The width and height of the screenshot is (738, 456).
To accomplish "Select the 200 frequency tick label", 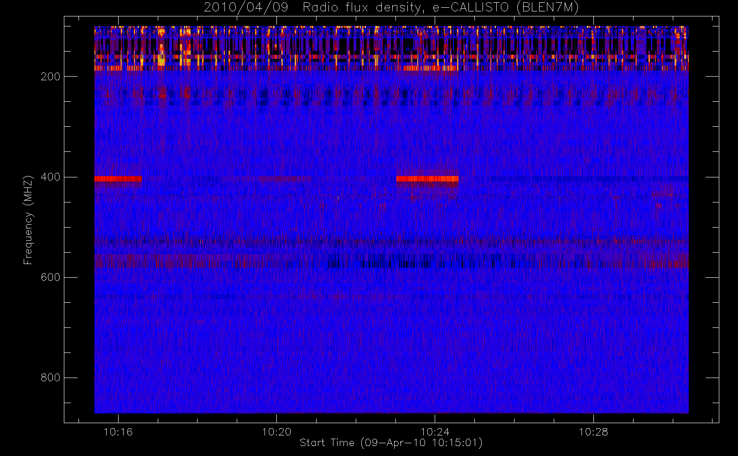I will (x=51, y=77).
